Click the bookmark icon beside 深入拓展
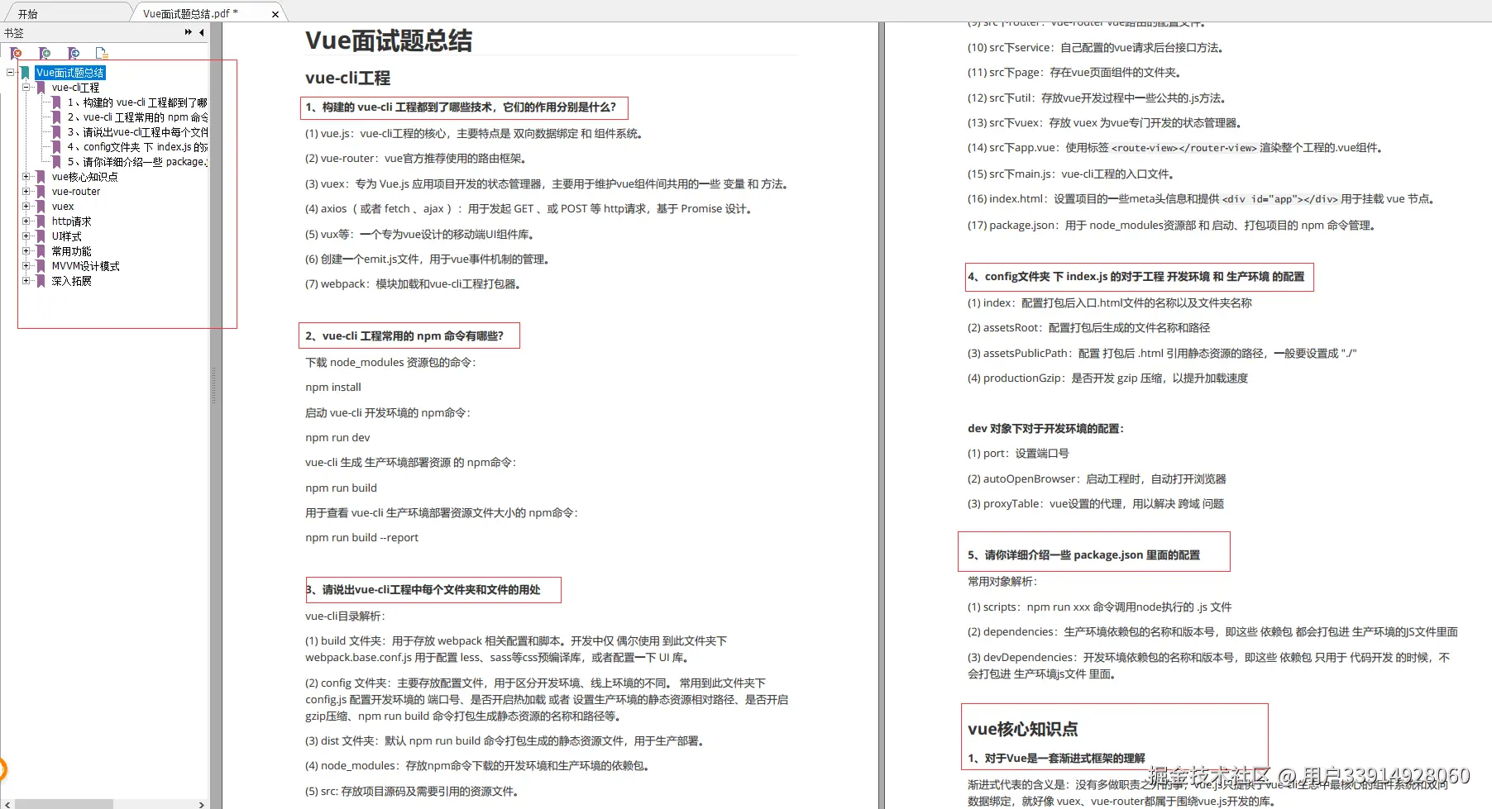 (41, 281)
